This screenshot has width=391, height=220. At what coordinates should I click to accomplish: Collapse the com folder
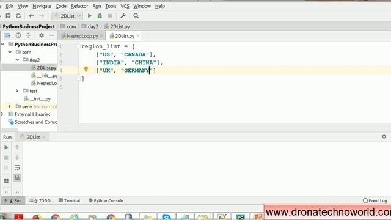tap(10, 52)
